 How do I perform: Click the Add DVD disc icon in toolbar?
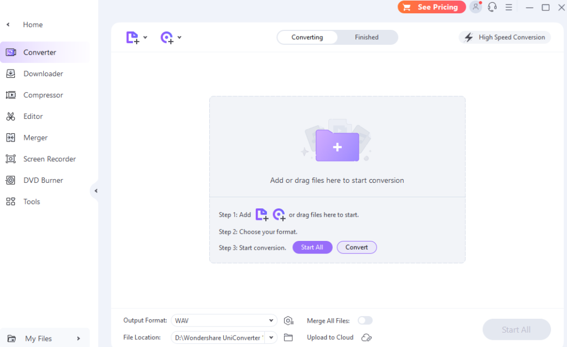point(167,38)
